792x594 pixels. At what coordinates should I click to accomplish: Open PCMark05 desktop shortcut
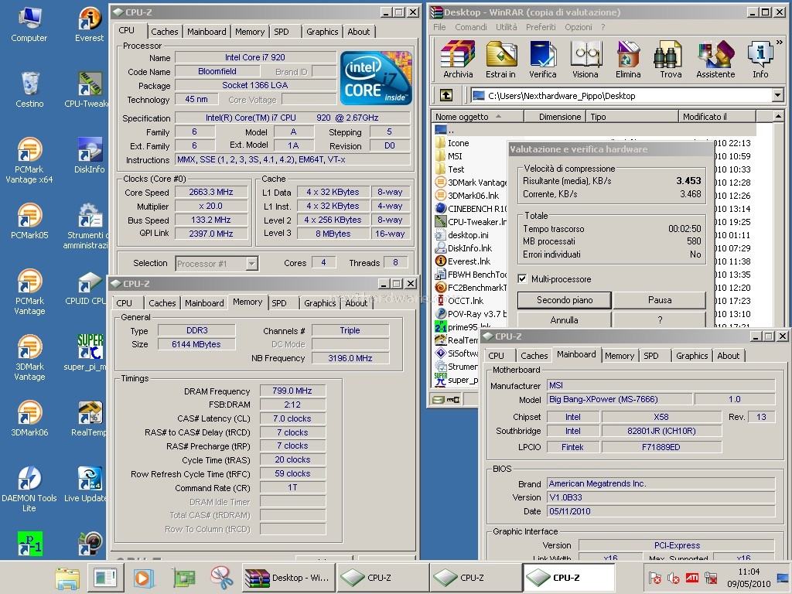pos(29,220)
